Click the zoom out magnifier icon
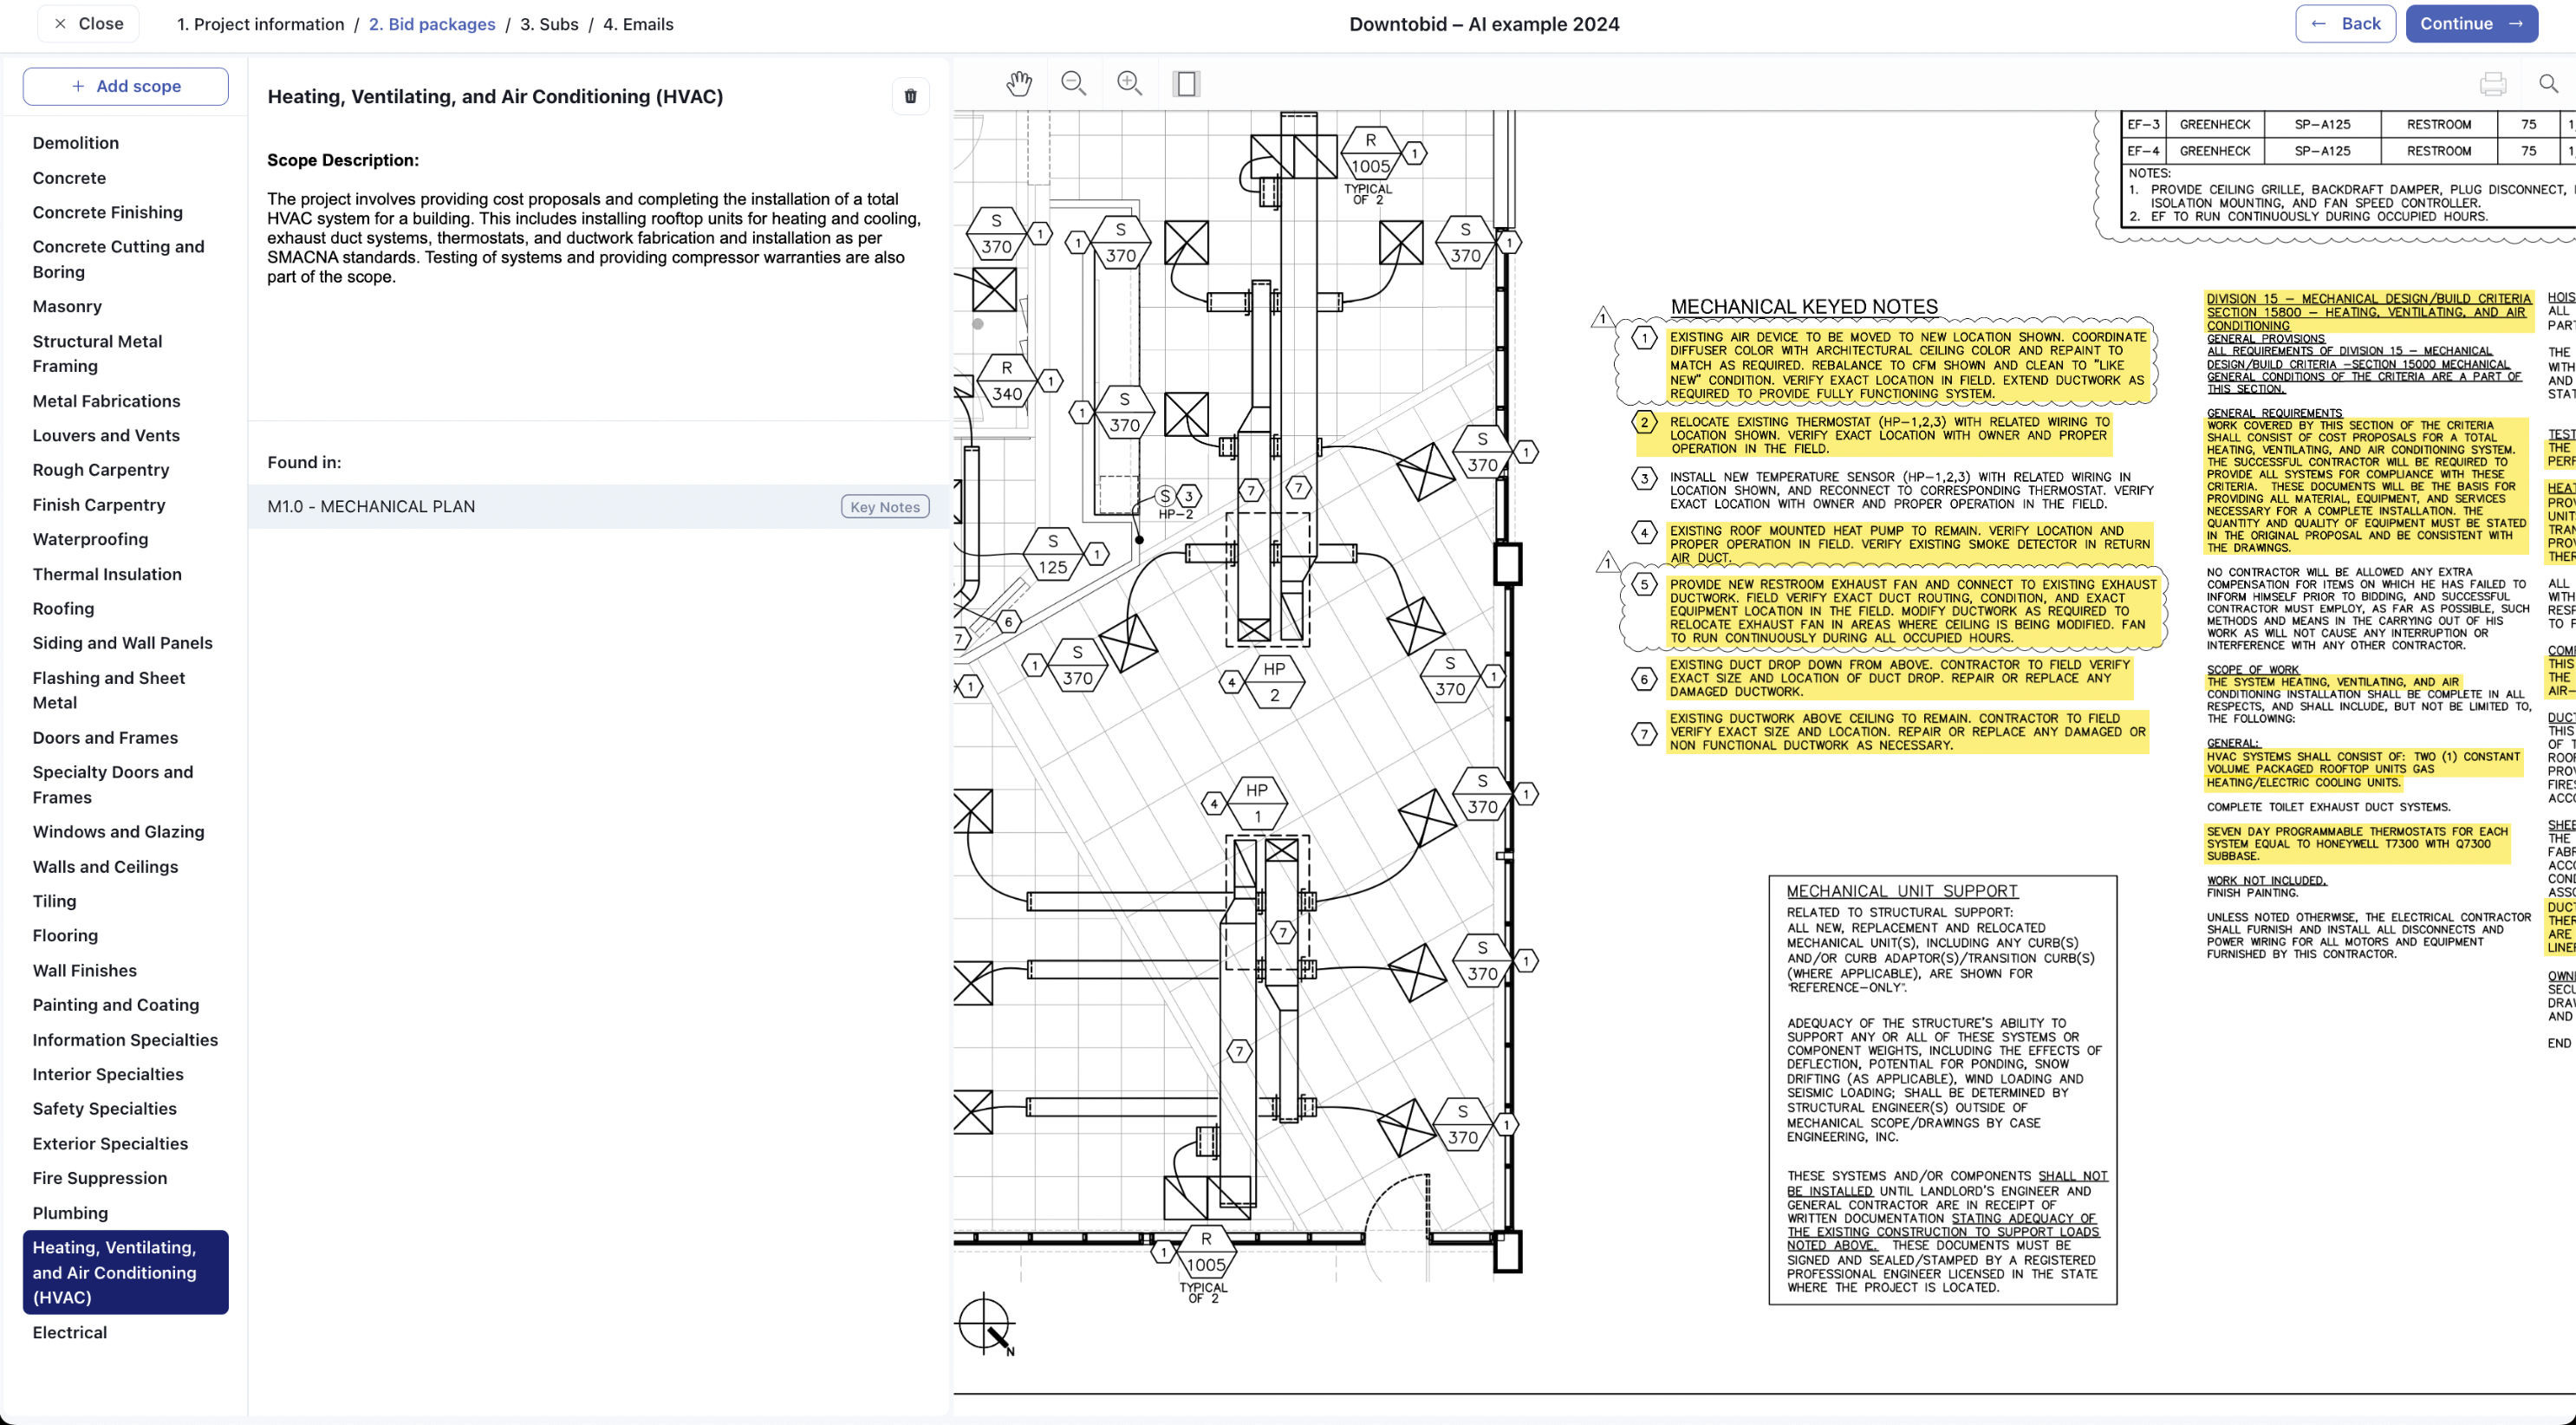2576x1425 pixels. 1074,84
